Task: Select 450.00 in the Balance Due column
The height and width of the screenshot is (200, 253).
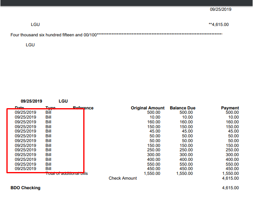Action: [186, 168]
